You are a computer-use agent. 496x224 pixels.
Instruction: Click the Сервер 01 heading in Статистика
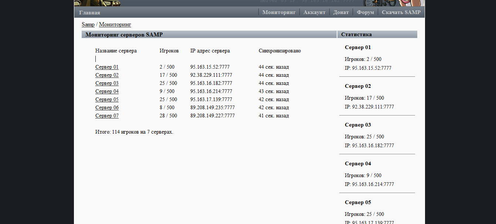point(358,48)
